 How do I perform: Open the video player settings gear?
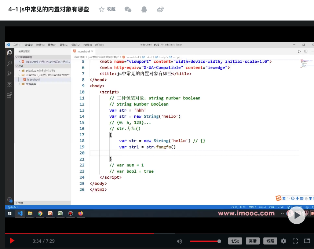(283, 241)
